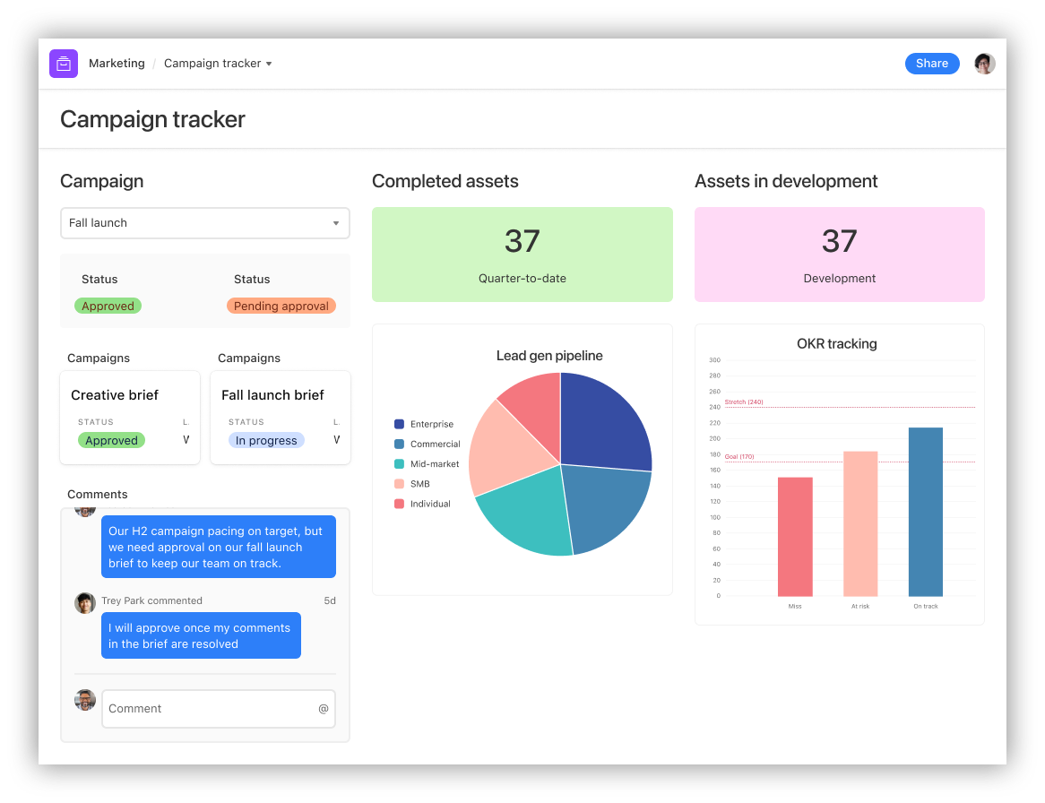Click the Enterprise legend color swatch
This screenshot has width=1045, height=803.
[399, 424]
